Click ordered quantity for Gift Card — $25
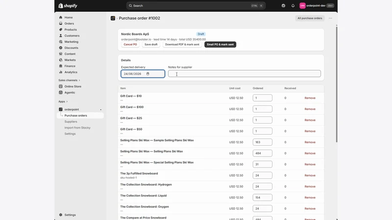The height and width of the screenshot is (220, 392). pyautogui.click(x=262, y=120)
